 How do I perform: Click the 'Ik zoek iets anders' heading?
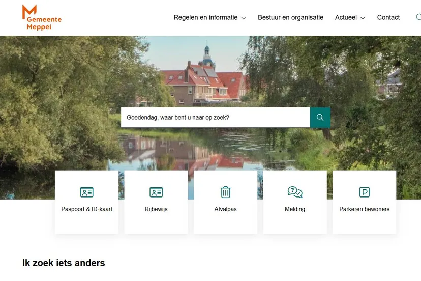[x=64, y=263]
